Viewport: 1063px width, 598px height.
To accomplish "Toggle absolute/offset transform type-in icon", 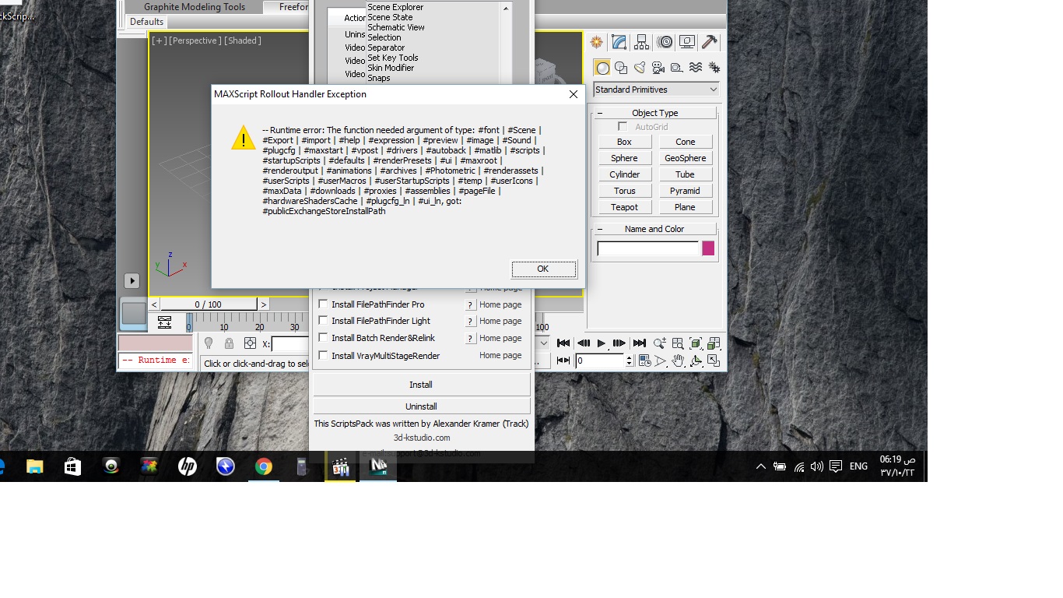I will 250,343.
